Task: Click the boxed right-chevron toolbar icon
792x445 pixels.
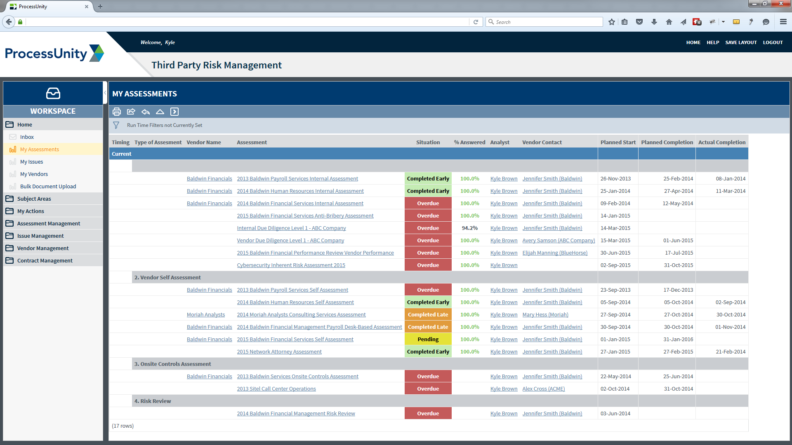Action: (174, 112)
